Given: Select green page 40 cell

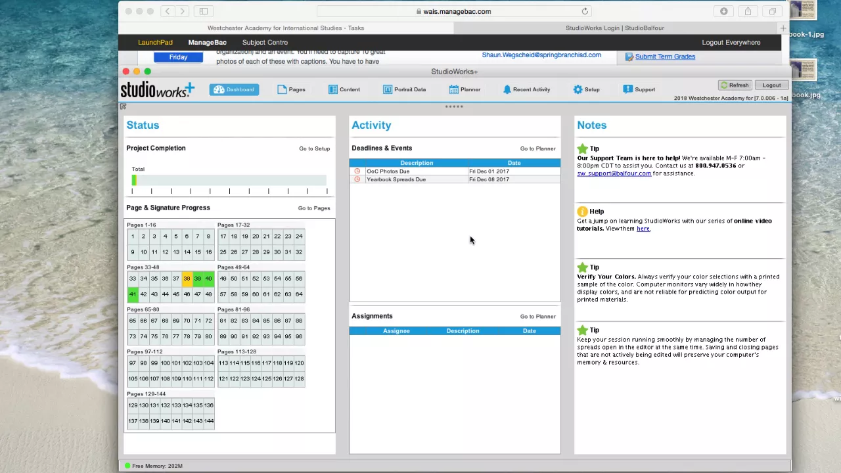Looking at the screenshot, I should 208,279.
